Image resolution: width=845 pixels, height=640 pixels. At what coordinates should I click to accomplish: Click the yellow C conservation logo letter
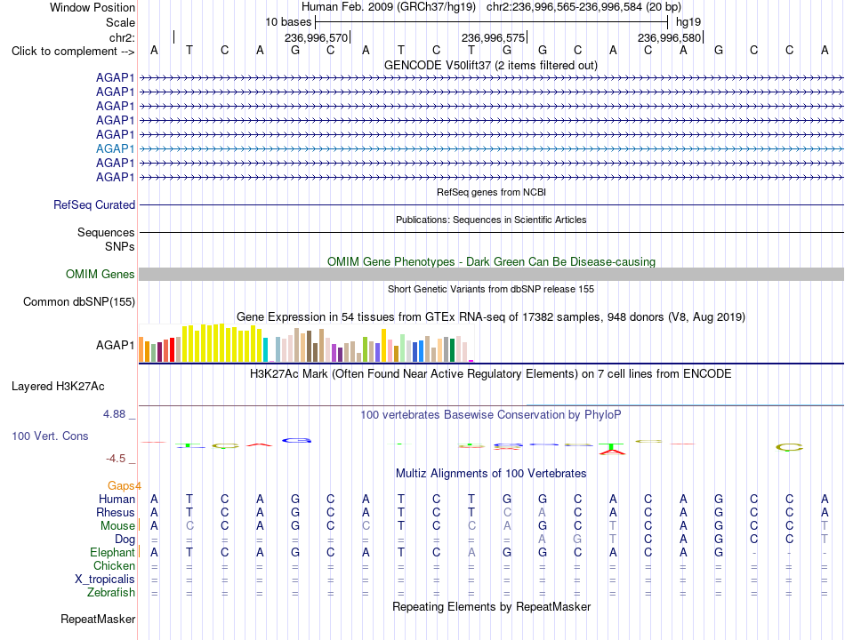click(x=789, y=447)
